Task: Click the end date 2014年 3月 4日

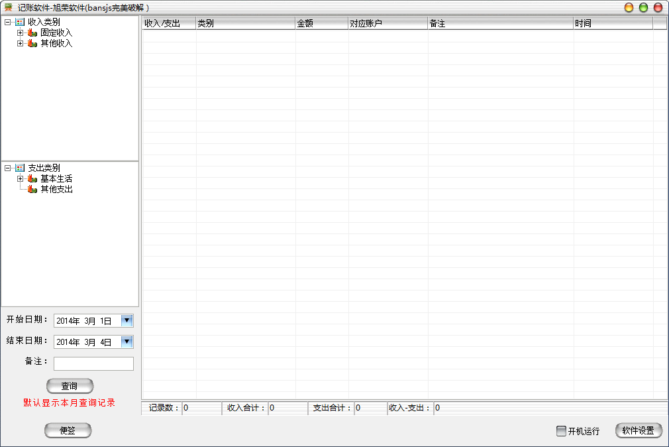Action: 84,342
